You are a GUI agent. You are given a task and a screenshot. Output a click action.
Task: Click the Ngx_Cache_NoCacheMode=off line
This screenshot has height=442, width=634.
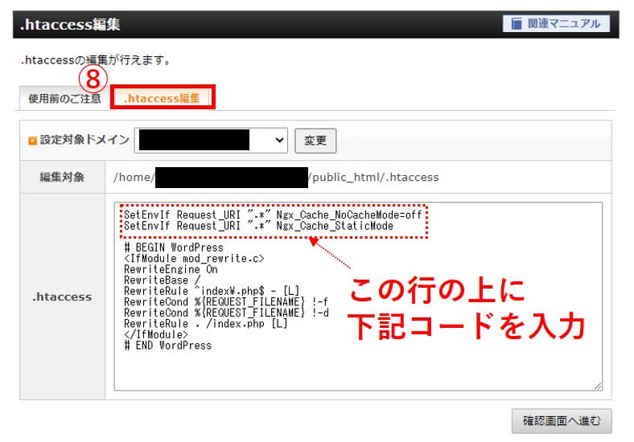[x=273, y=215]
